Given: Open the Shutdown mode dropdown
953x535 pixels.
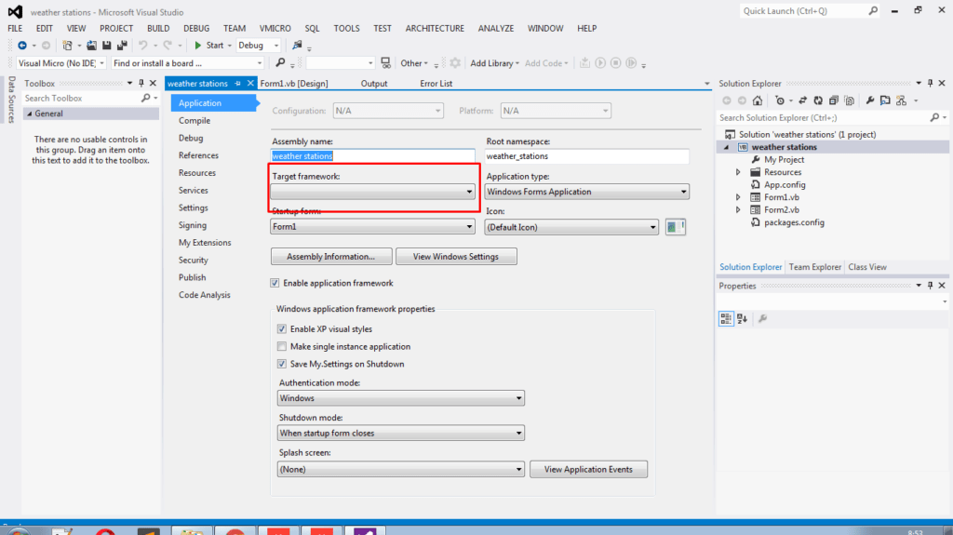Looking at the screenshot, I should pyautogui.click(x=401, y=434).
